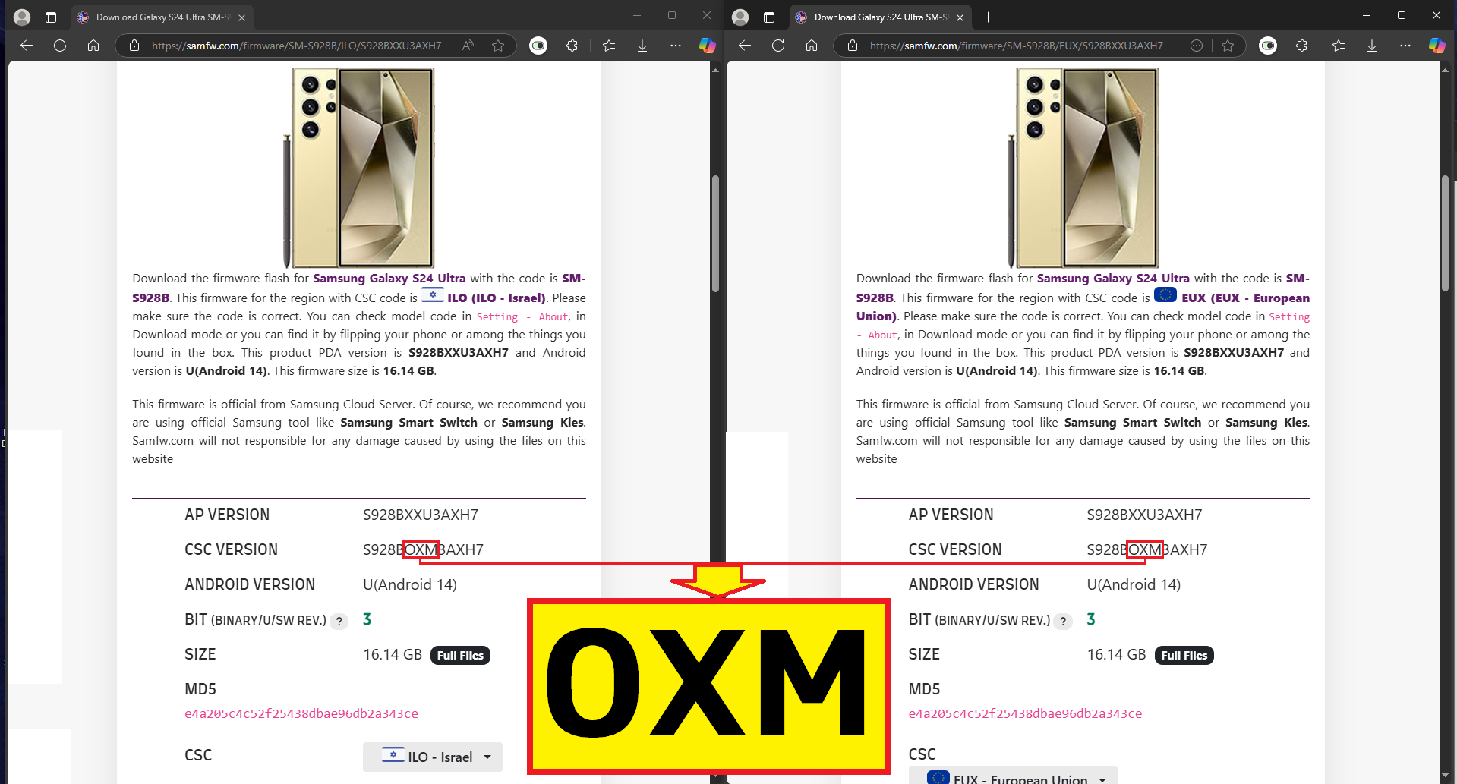Open Settings and more in EUX window
The width and height of the screenshot is (1457, 784).
(1405, 46)
